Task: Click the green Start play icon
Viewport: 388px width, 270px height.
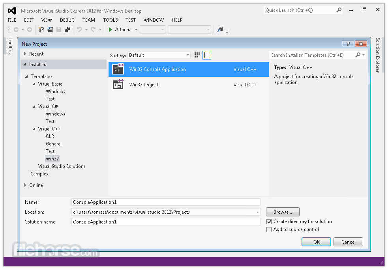Action: pos(111,30)
